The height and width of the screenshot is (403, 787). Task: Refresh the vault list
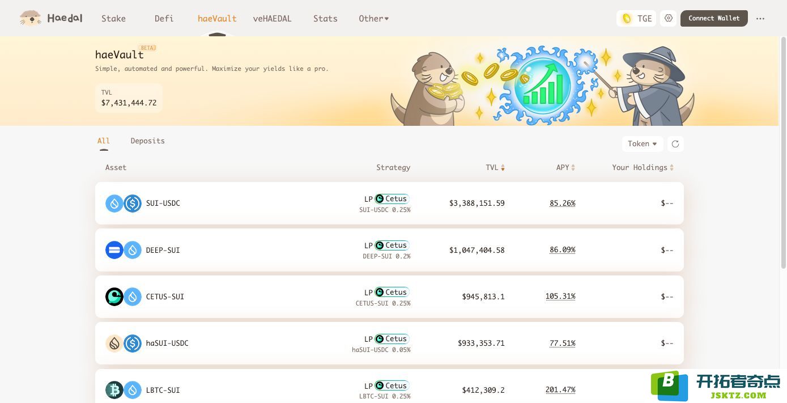(675, 144)
